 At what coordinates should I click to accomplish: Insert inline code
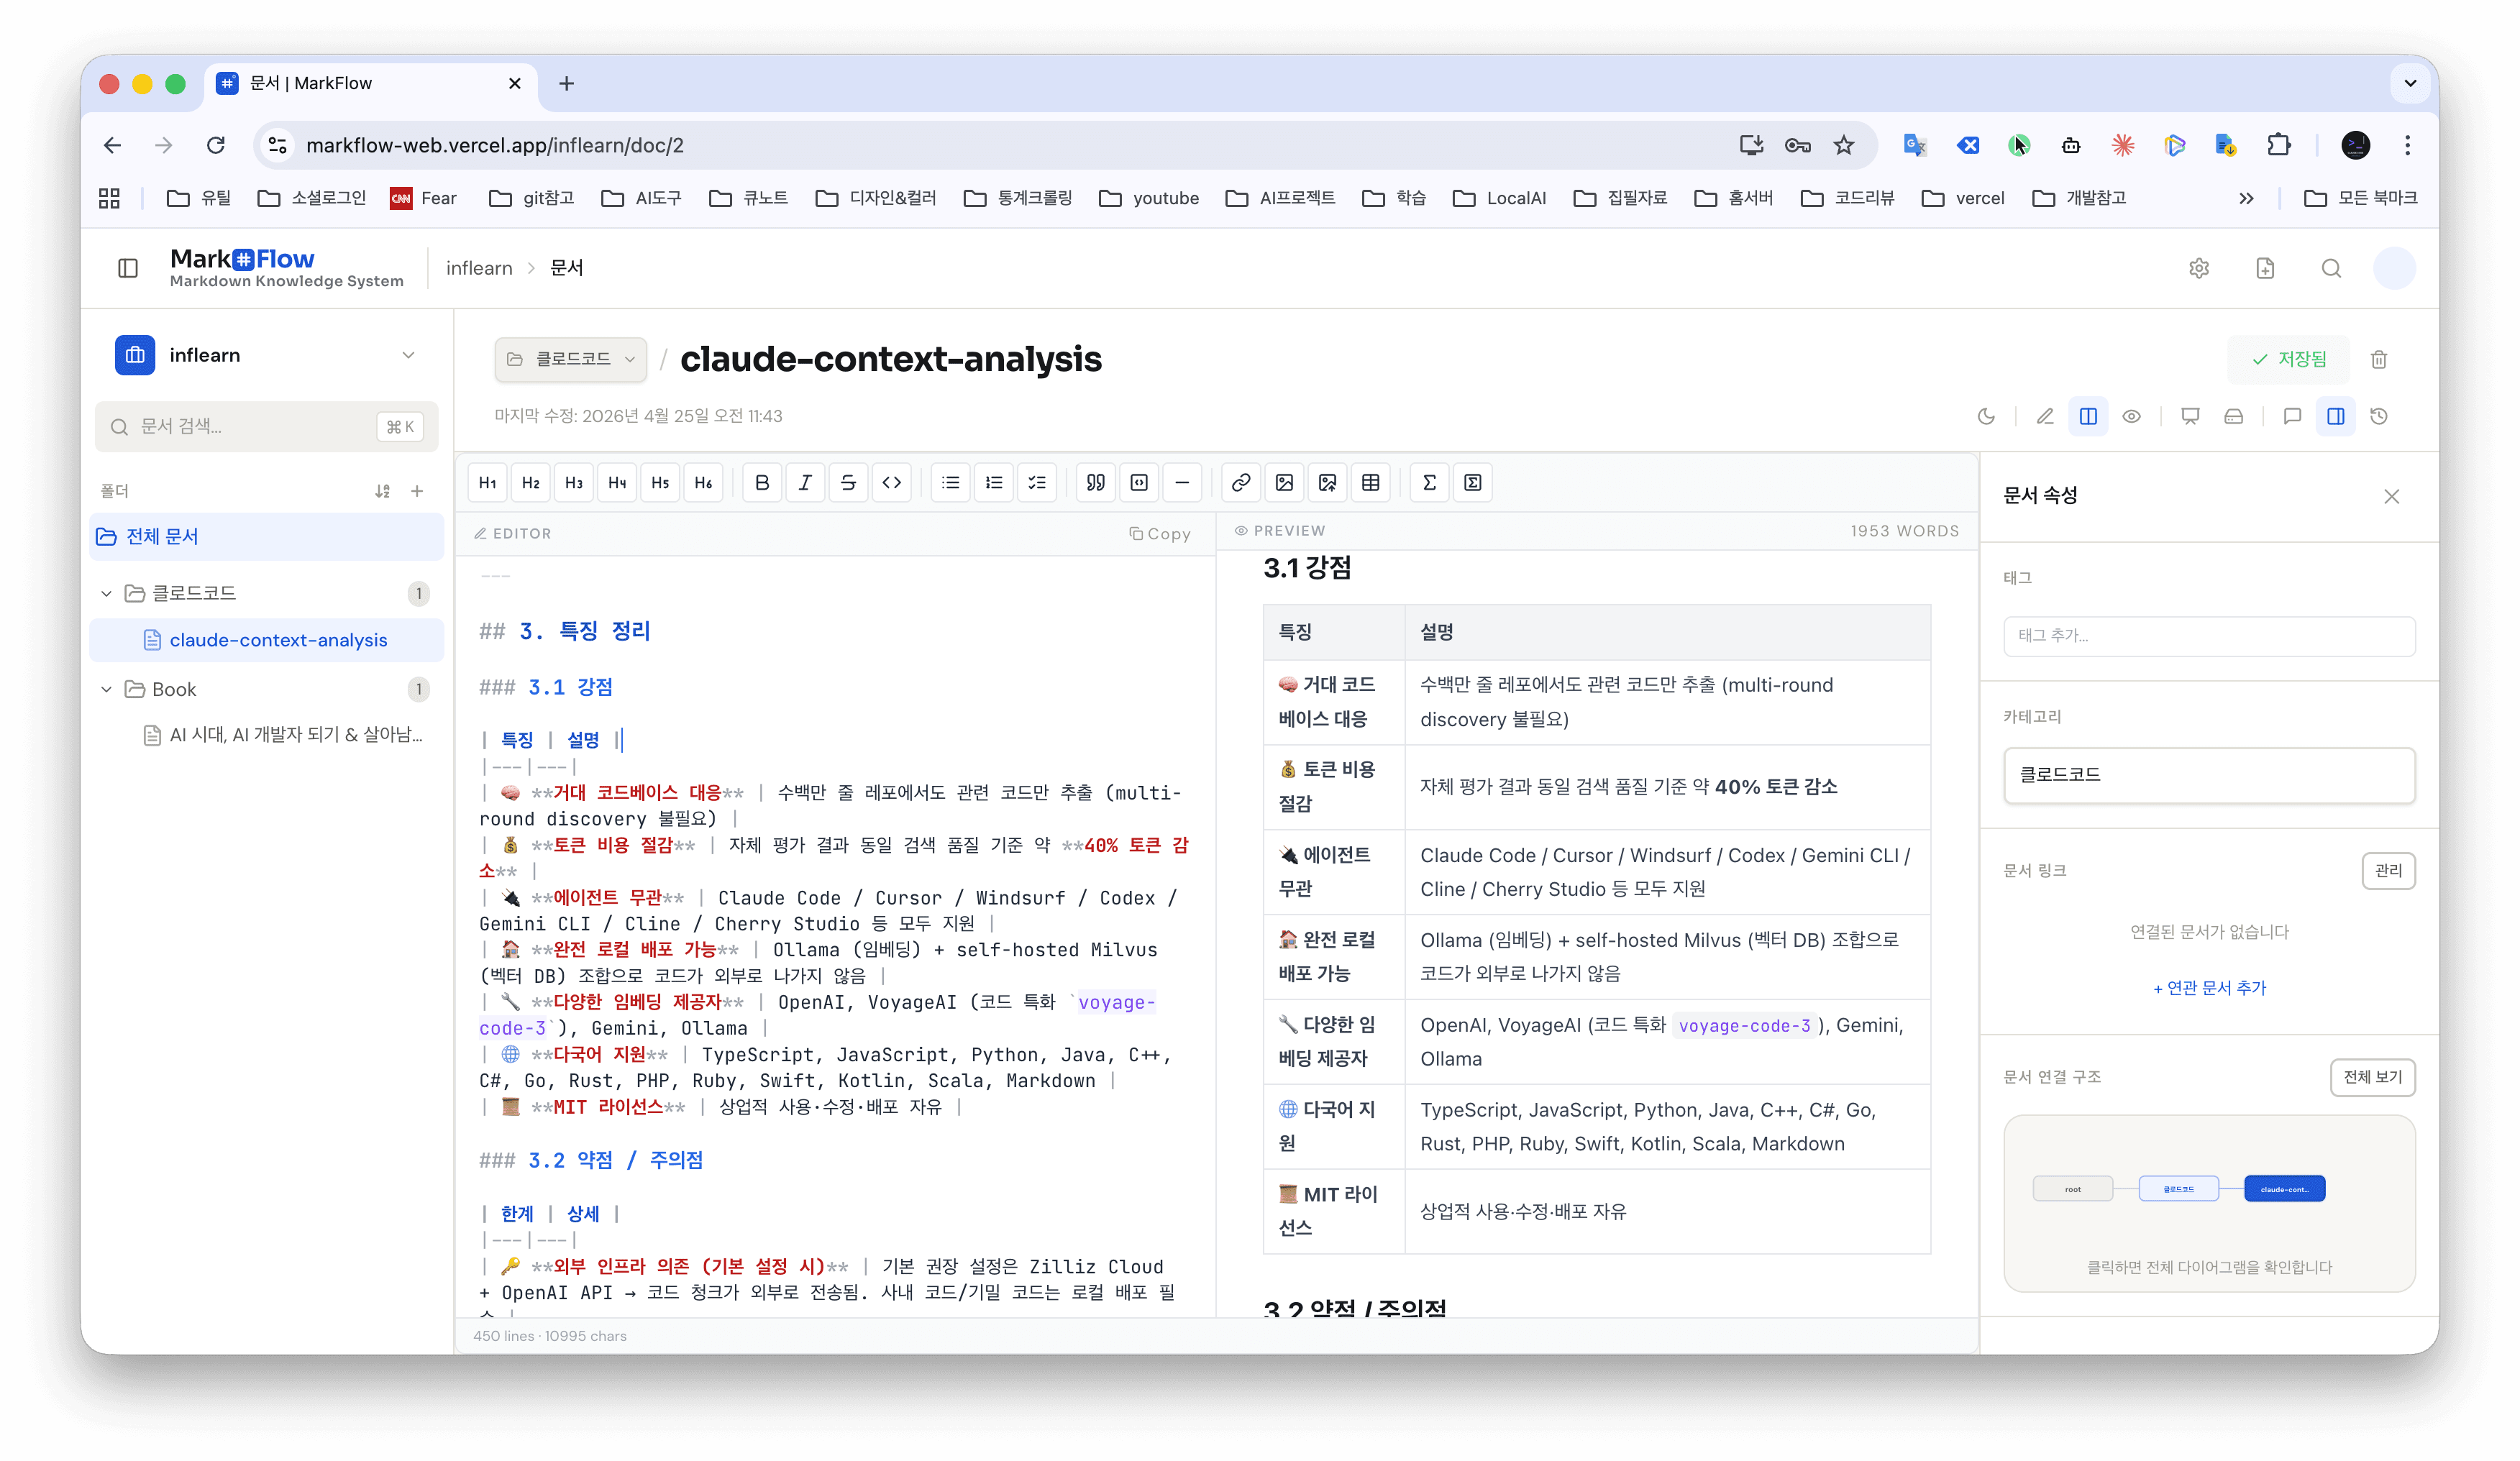891,483
